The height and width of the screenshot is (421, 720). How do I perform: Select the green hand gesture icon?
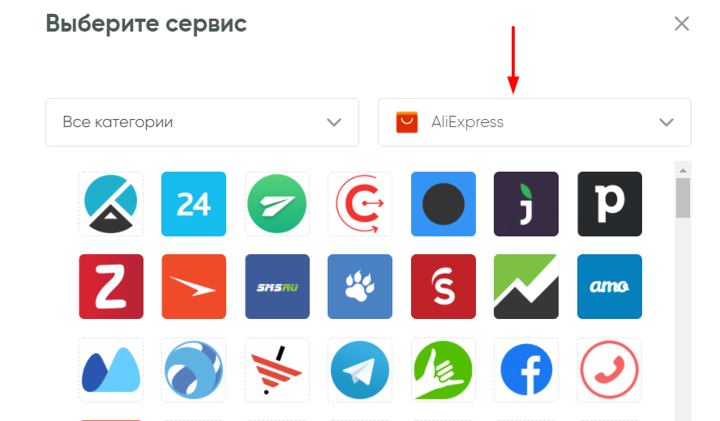pyautogui.click(x=444, y=370)
